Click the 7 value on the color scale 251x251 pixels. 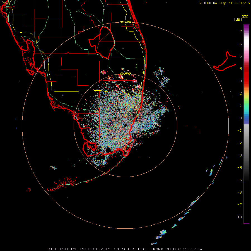click(x=241, y=31)
